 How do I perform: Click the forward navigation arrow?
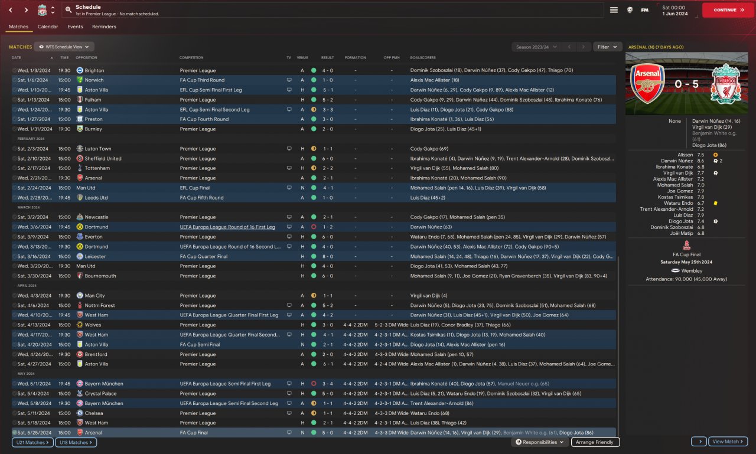tap(26, 10)
